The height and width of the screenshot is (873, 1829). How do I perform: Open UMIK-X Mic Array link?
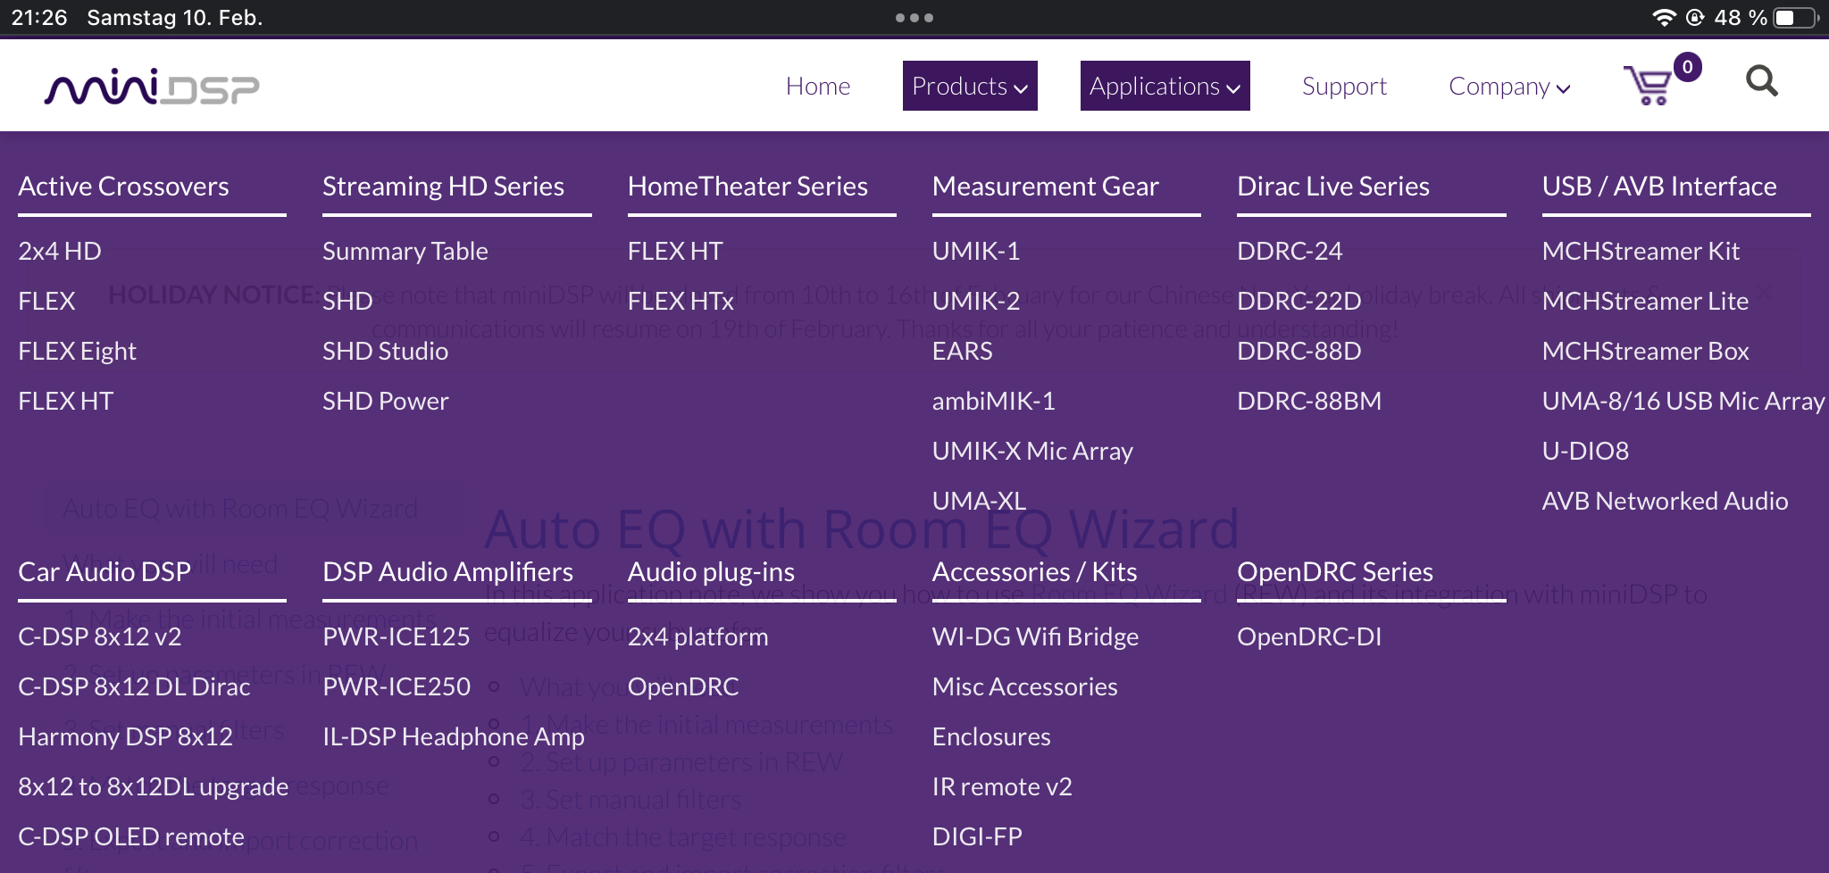1032,451
